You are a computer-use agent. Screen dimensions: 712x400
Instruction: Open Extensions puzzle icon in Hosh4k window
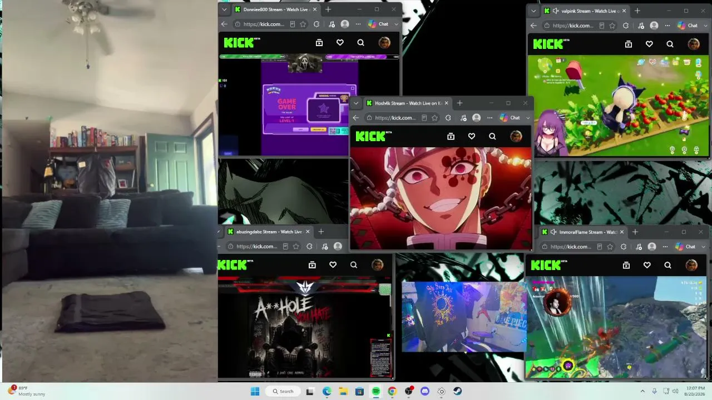pyautogui.click(x=448, y=118)
